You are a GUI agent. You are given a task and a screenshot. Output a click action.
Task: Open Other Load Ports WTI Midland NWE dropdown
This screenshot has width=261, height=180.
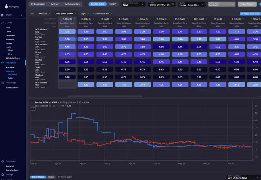(243, 177)
